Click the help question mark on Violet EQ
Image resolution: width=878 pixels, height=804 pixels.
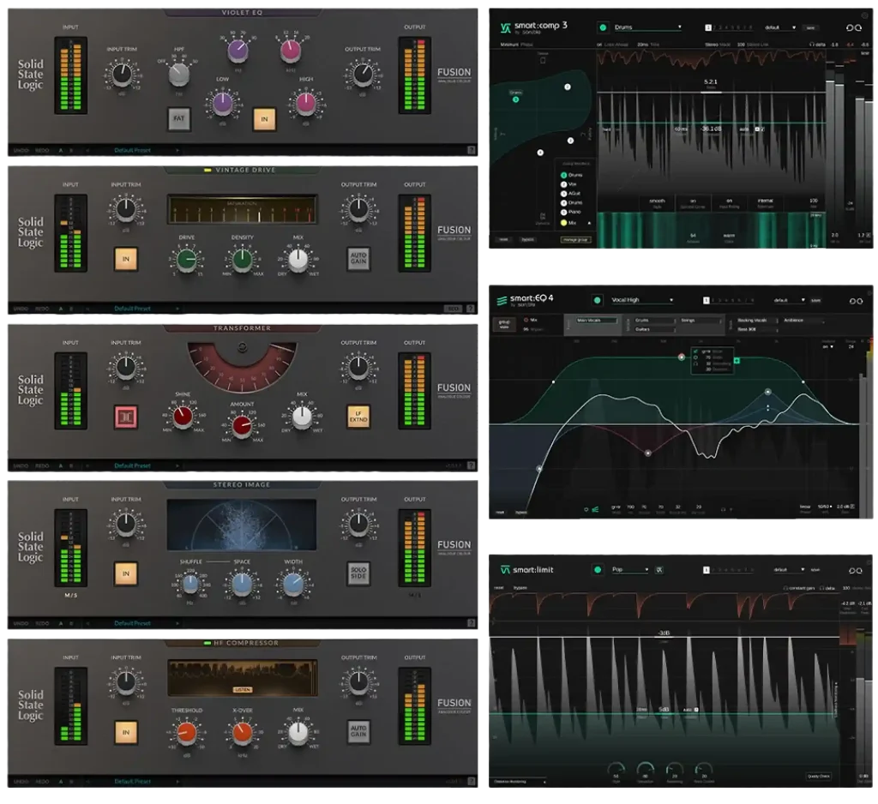point(471,151)
